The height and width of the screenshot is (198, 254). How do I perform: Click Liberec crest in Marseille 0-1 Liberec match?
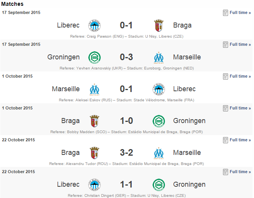[x=159, y=89]
